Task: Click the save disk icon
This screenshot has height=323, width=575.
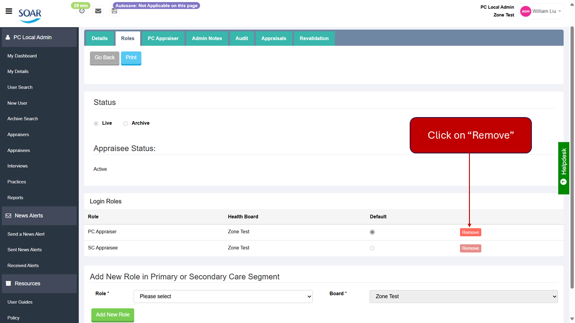Action: coord(115,11)
